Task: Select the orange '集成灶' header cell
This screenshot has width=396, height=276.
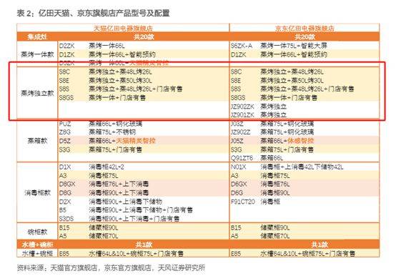Action: 37,37
